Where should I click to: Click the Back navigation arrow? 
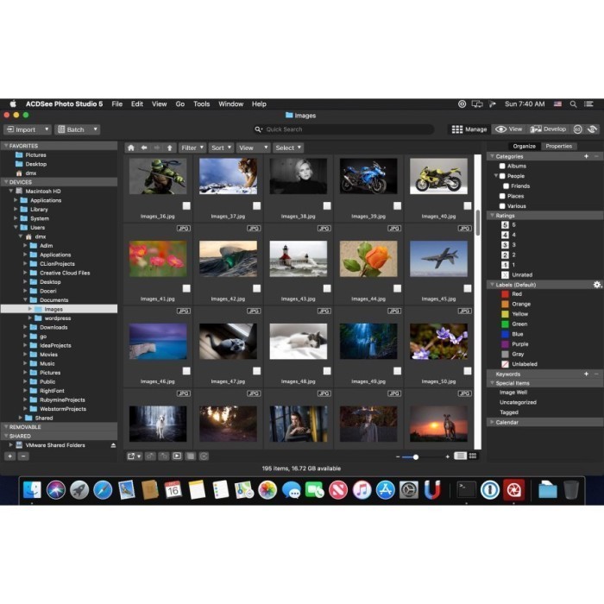pyautogui.click(x=144, y=148)
